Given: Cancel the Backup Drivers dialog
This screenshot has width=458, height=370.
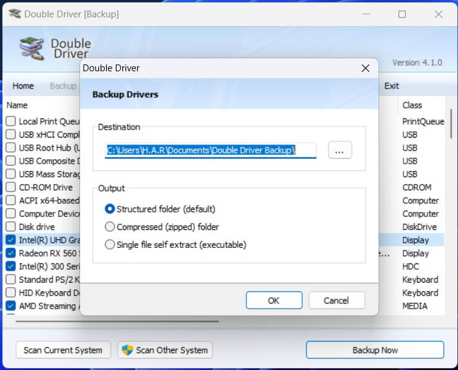Looking at the screenshot, I should click(x=336, y=300).
